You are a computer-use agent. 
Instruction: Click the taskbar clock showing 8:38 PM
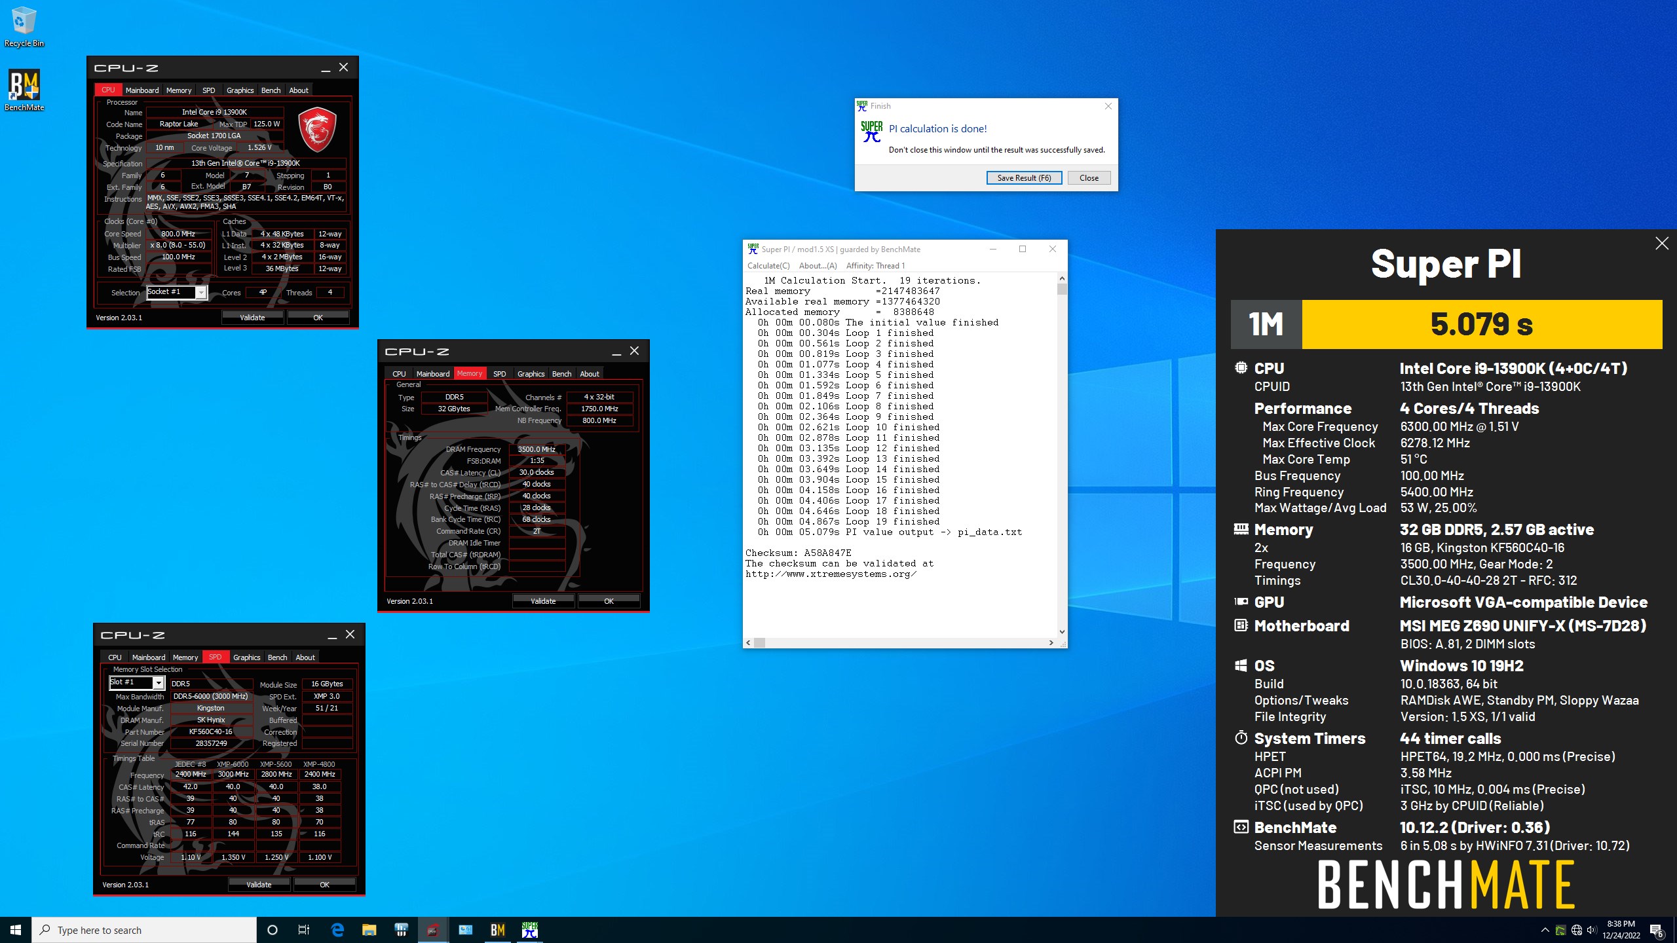tap(1621, 930)
